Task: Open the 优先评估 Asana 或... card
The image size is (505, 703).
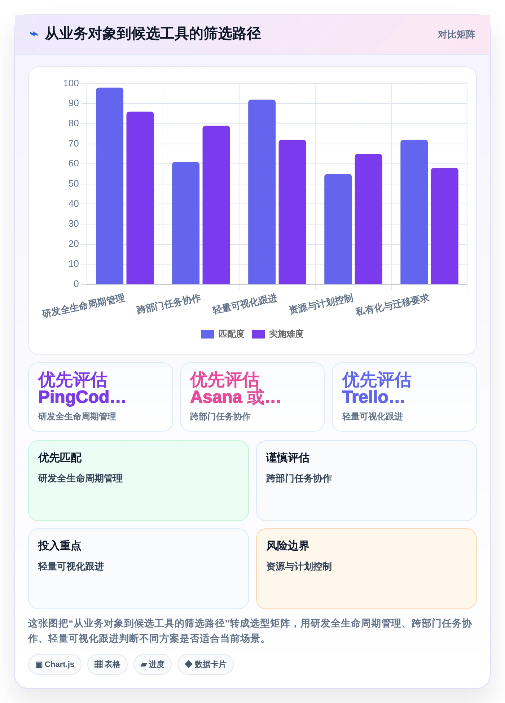Action: [x=252, y=397]
